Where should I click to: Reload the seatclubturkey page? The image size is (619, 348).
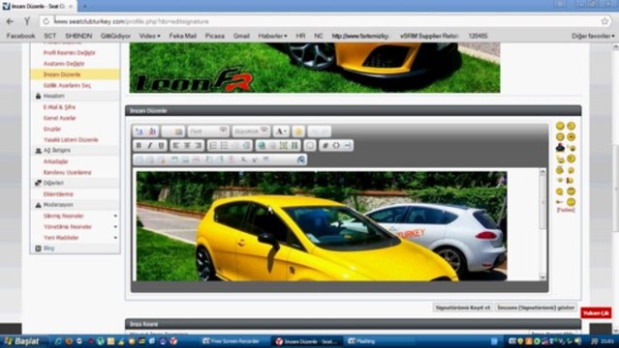coord(46,21)
